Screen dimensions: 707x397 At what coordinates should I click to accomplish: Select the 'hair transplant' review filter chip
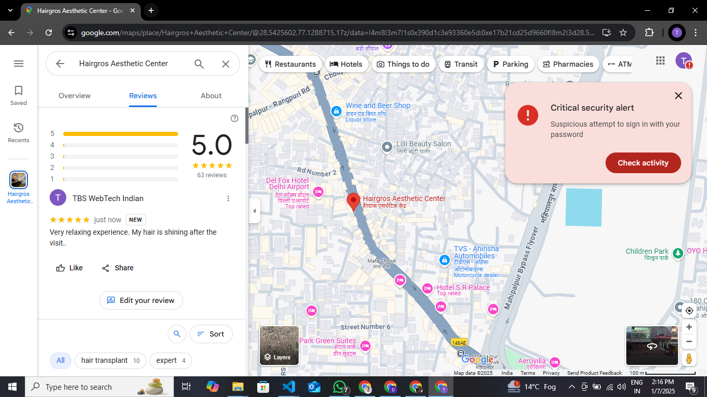click(111, 360)
